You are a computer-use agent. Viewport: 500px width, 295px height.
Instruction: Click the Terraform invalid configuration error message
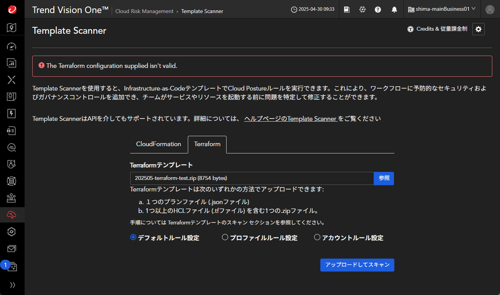click(112, 66)
